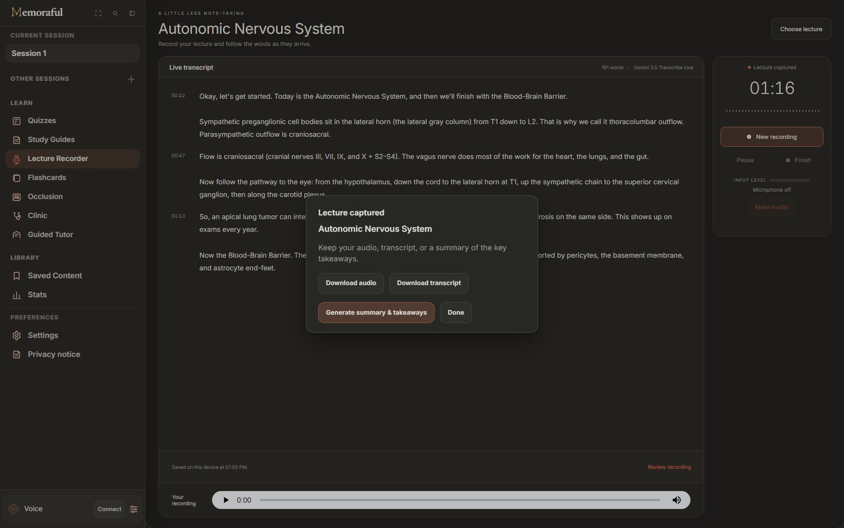Click "Saved on this device at 07:05 PM."
844x528 pixels.
point(209,467)
